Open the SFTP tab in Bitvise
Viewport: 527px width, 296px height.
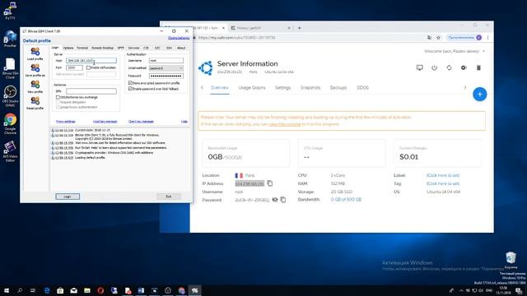click(x=121, y=48)
